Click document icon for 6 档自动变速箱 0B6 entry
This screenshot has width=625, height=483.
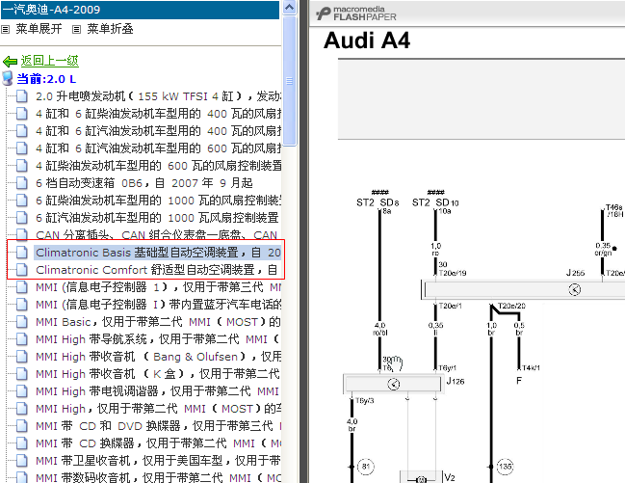click(x=22, y=183)
